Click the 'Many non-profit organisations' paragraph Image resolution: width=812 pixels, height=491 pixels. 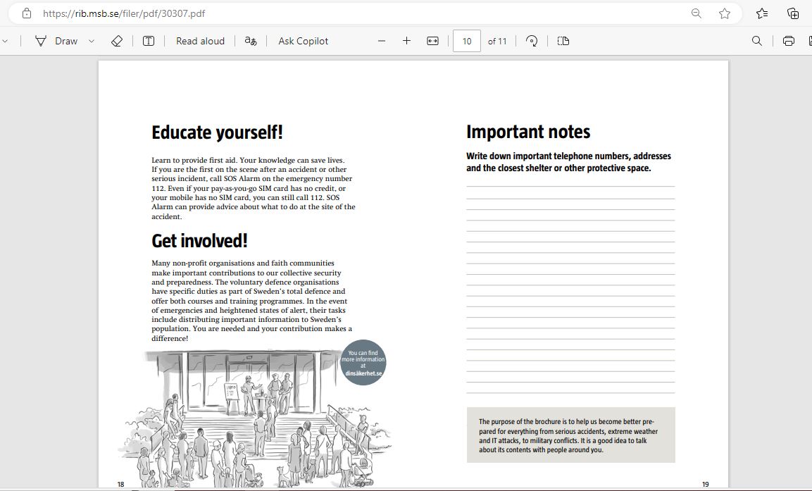(x=251, y=300)
